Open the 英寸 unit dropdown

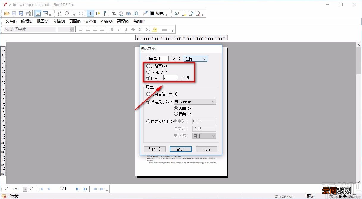[204, 135]
